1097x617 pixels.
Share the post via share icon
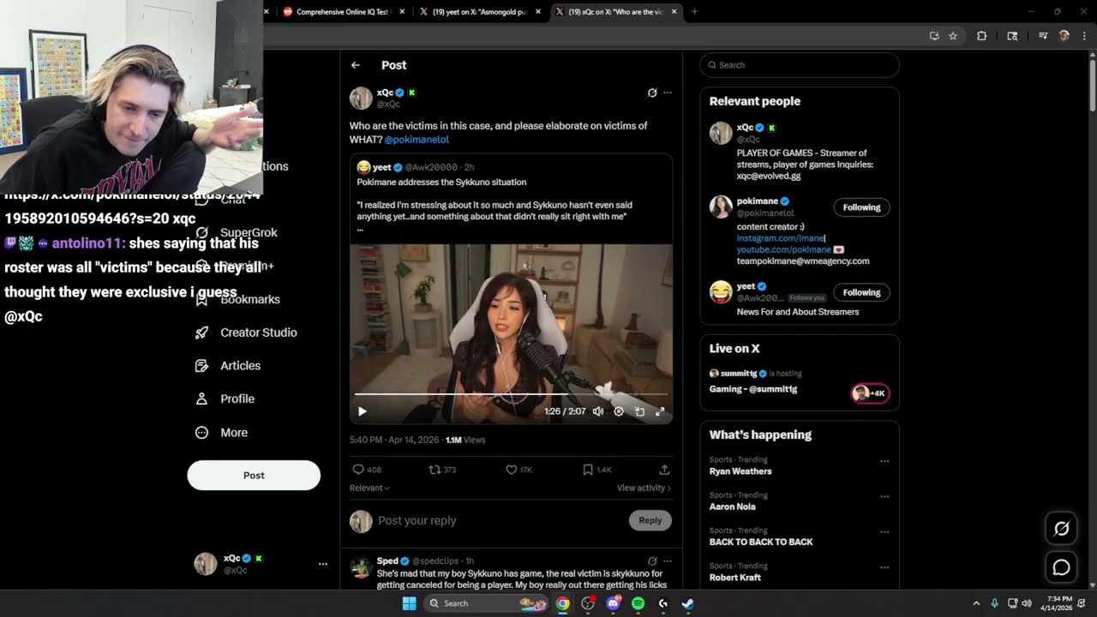click(664, 470)
